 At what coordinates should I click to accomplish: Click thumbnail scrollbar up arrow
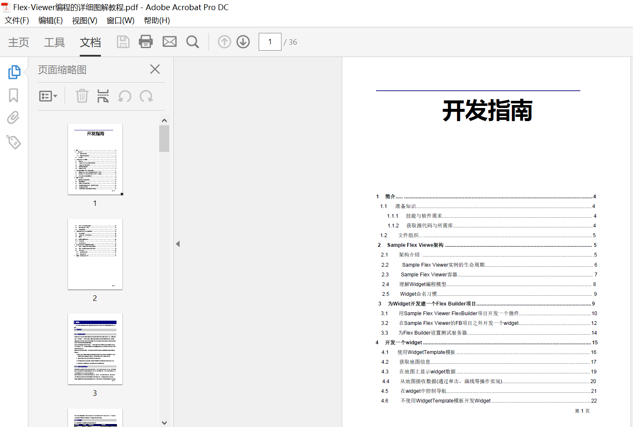(164, 121)
